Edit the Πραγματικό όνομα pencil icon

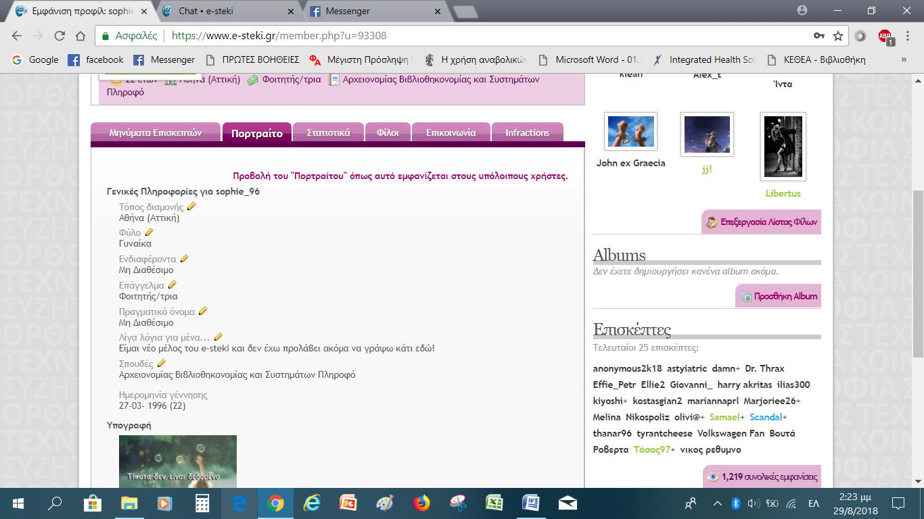(203, 311)
